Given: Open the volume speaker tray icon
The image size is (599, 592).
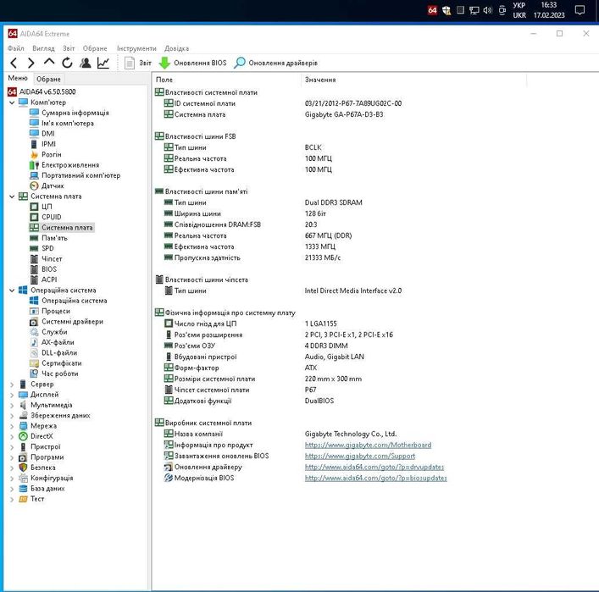Looking at the screenshot, I should pos(487,10).
